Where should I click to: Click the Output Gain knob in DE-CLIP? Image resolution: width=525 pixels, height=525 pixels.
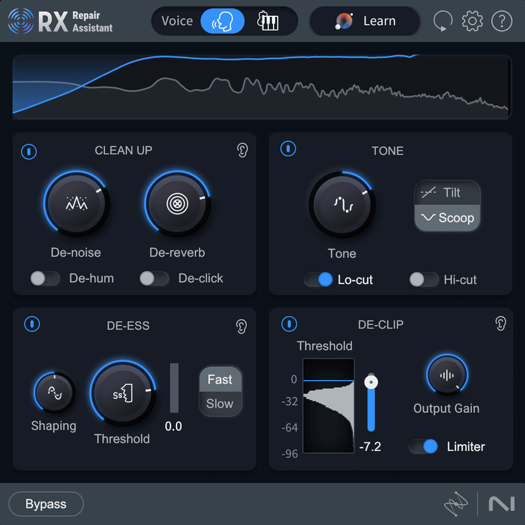click(x=446, y=375)
